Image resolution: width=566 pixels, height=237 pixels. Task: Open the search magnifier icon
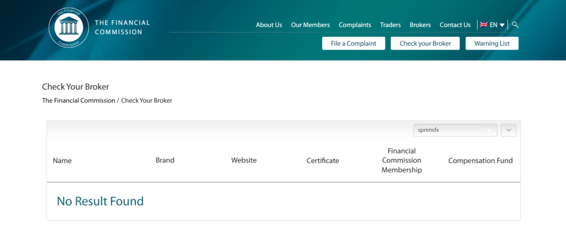point(516,25)
